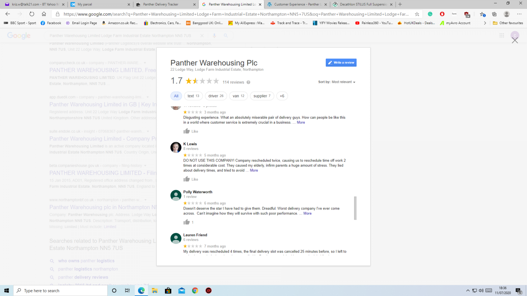The image size is (527, 296).
Task: Filter reviews by supplier topic
Action: pyautogui.click(x=262, y=96)
